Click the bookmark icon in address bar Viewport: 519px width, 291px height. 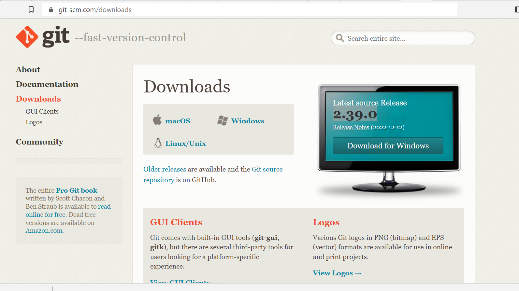[31, 10]
